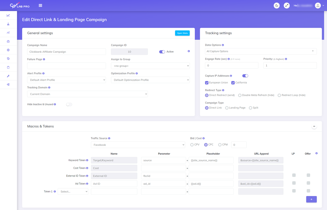
Task: Open the briefcase sidebar icon
Action: click(x=8, y=41)
